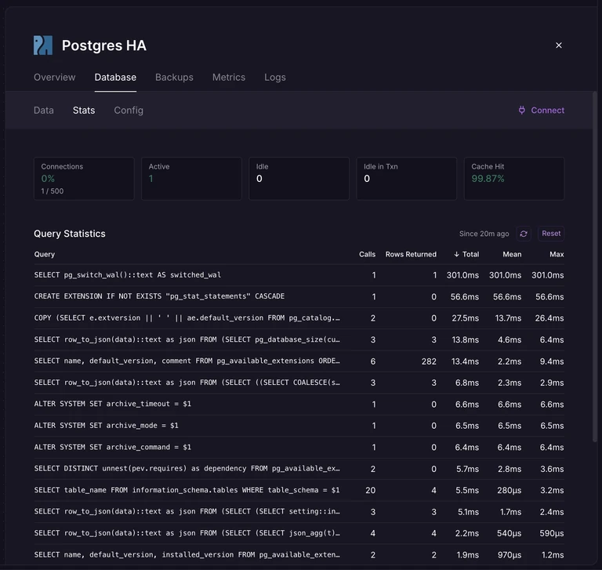Switch to the Data sub-tab
Viewport: 602px width, 570px height.
point(44,111)
